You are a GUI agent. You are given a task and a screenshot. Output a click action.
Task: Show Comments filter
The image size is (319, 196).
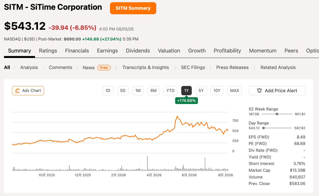(61, 68)
